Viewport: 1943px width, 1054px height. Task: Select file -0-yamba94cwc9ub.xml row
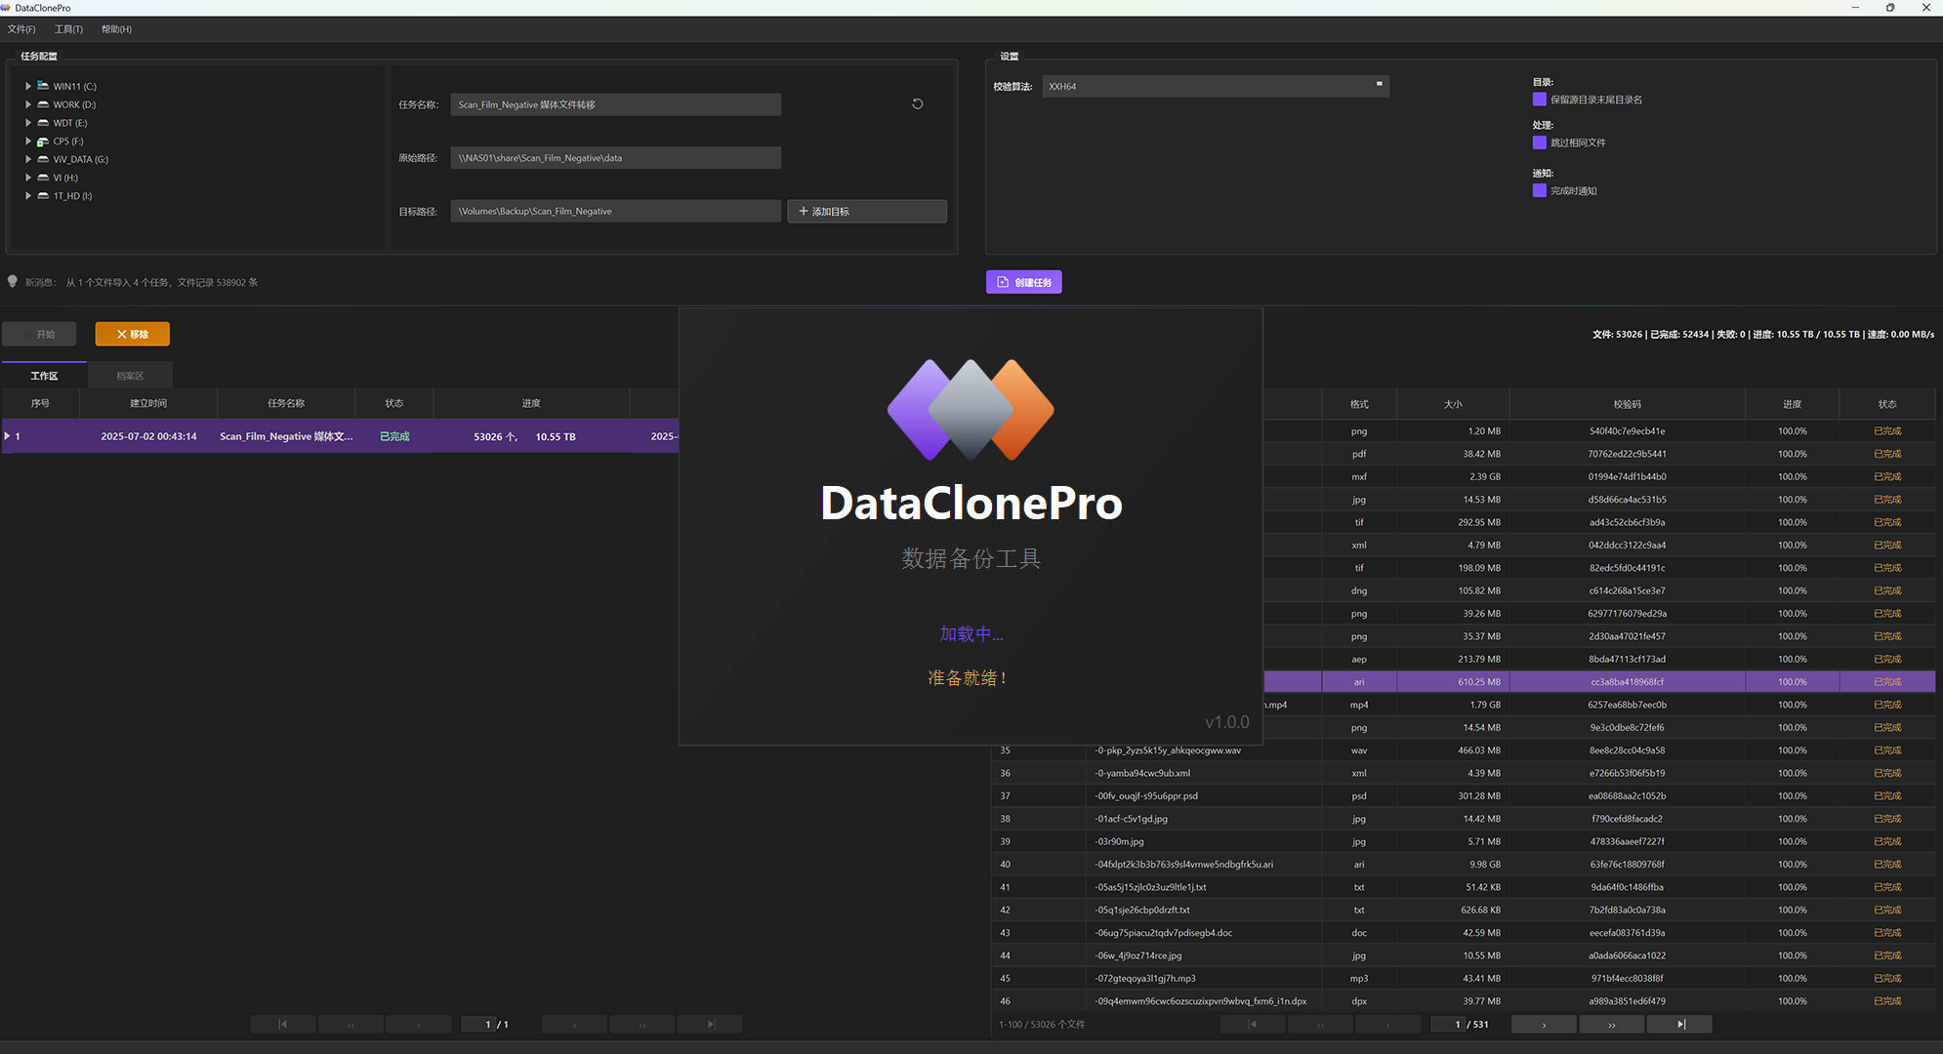click(1463, 773)
